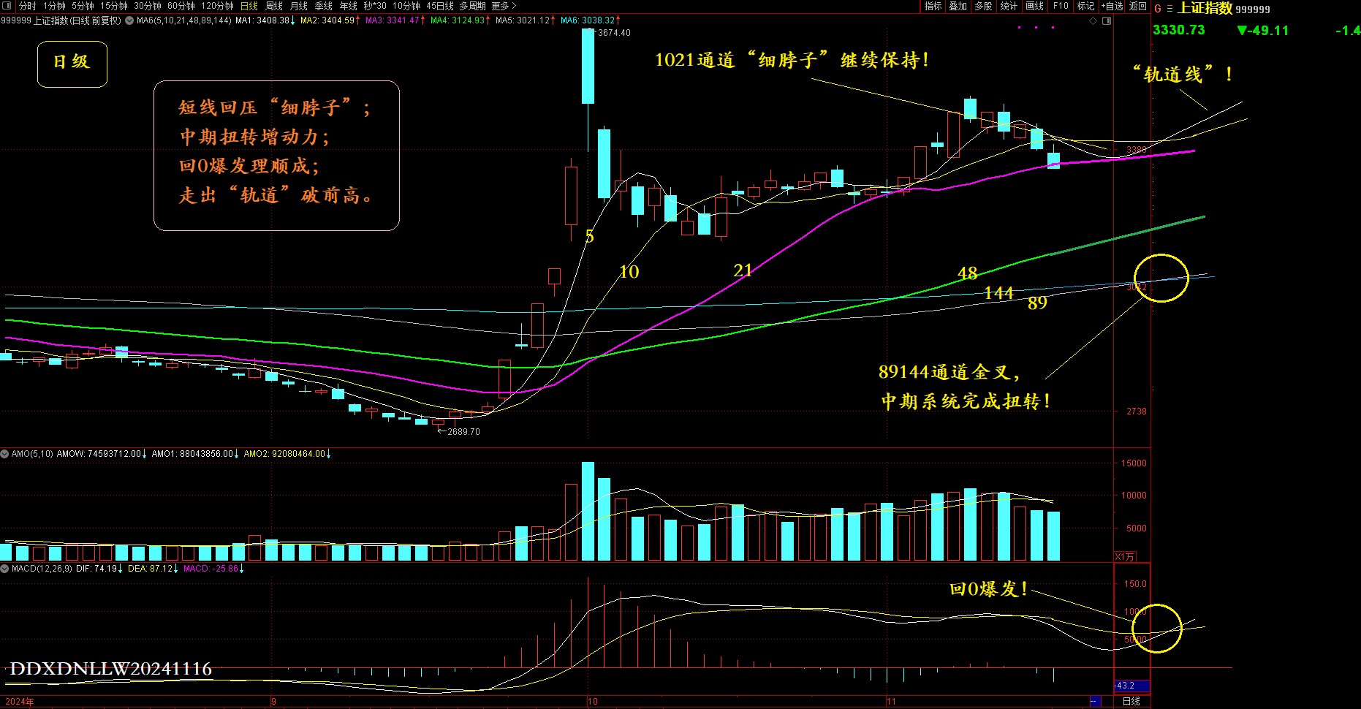Viewport: 1361px width, 709px height.
Task: Select the 60分钟 period
Action: tap(181, 6)
